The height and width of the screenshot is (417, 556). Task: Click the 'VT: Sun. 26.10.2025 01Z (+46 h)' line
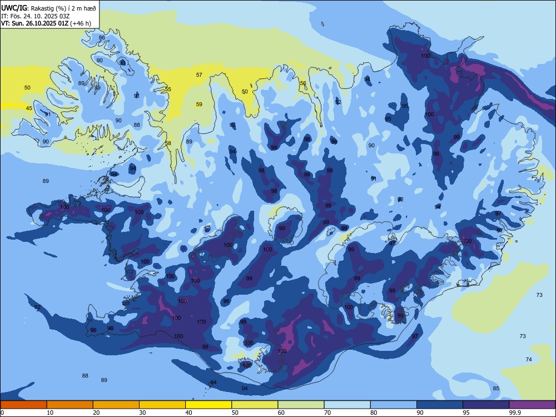[x=46, y=23]
